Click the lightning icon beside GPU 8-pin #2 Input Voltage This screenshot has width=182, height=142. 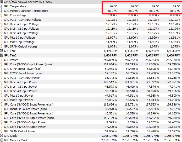(x=1, y=29)
